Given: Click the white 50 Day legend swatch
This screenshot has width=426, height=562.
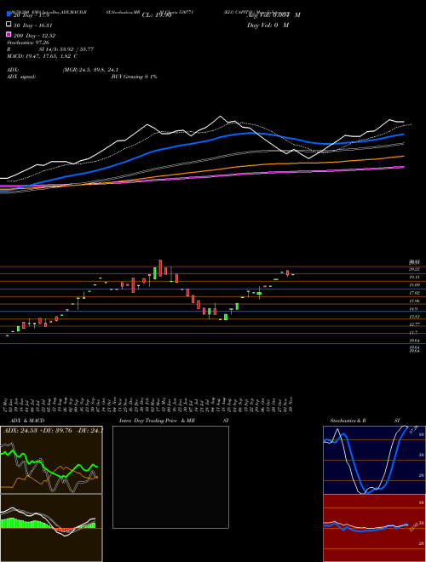Looking at the screenshot, I should click(9, 25).
